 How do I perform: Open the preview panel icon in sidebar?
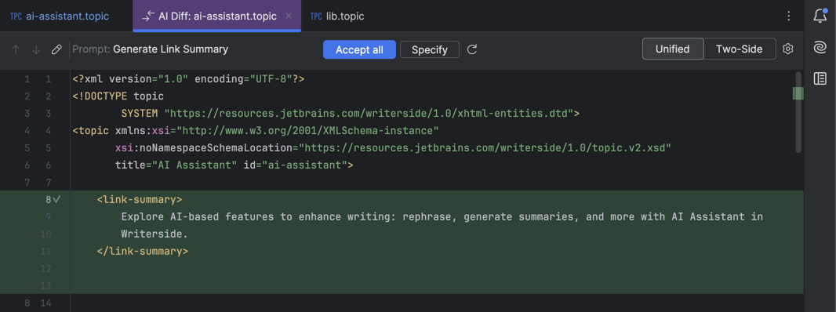820,79
